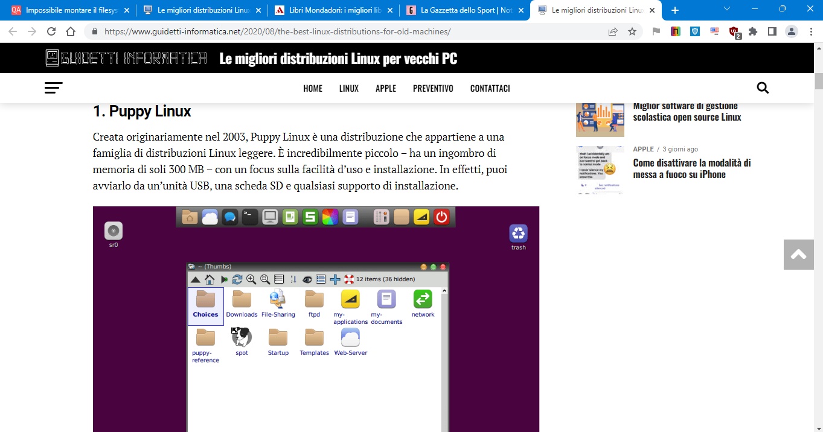Screen dimensions: 823x432
Task: Switch to the La Gazzetta dello Sport tab
Action: [x=466, y=10]
